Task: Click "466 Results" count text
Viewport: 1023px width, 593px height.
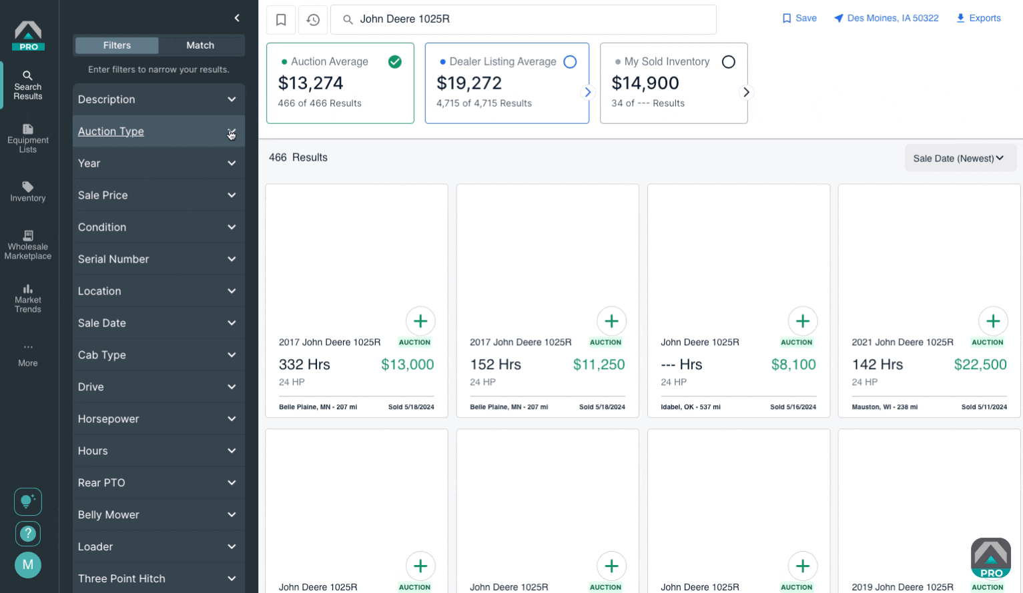Action: [298, 157]
